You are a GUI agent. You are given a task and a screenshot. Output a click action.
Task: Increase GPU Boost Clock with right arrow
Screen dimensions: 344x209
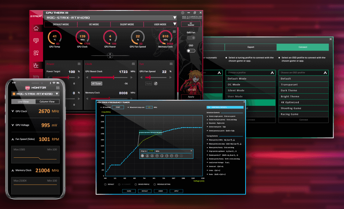[131, 77]
